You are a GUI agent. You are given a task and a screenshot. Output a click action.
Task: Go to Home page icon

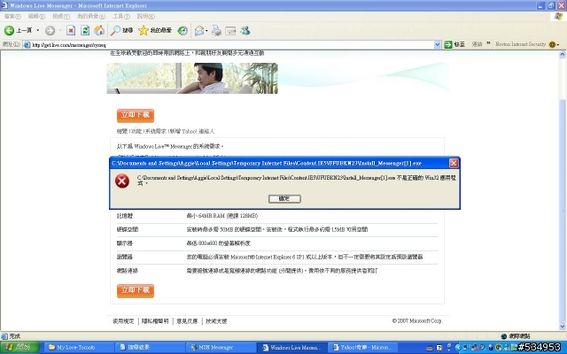99,31
